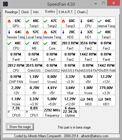
Task: Click the alfredo@almico.com email in status bar
Action: [x=95, y=136]
